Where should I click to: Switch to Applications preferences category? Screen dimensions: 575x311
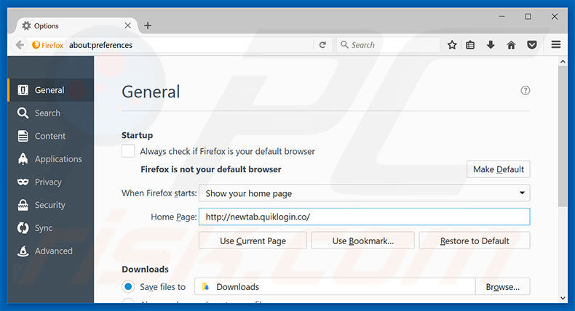point(51,159)
